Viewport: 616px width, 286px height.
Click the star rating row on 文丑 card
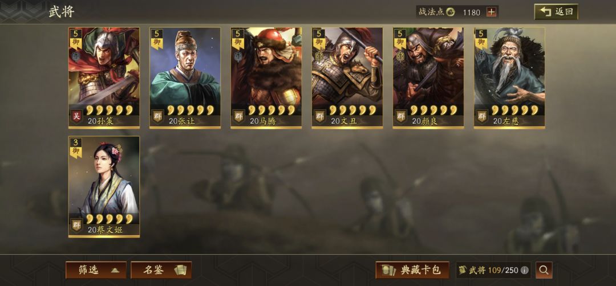[352, 110]
